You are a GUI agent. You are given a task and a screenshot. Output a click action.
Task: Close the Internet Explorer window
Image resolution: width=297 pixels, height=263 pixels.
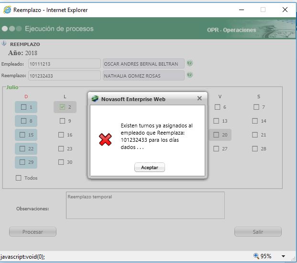285,10
